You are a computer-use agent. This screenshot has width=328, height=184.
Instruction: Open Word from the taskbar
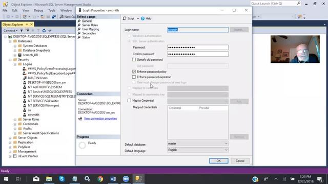113,179
